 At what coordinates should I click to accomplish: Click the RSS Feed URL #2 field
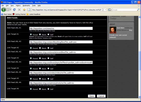point(61,42)
